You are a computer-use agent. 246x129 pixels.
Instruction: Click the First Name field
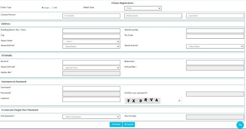[x=91, y=16]
